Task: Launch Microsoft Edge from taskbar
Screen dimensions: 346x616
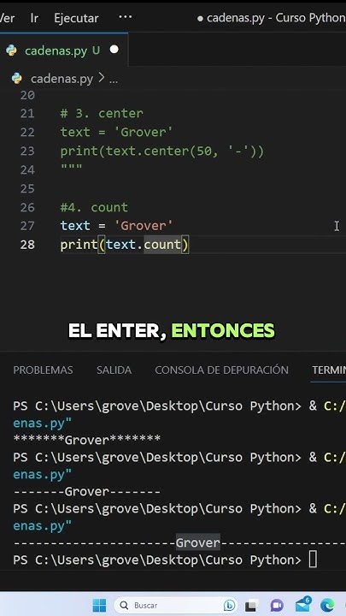Action: tap(327, 605)
